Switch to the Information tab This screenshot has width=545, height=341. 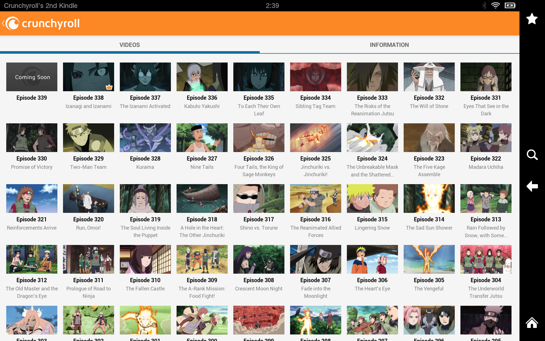[x=389, y=45]
